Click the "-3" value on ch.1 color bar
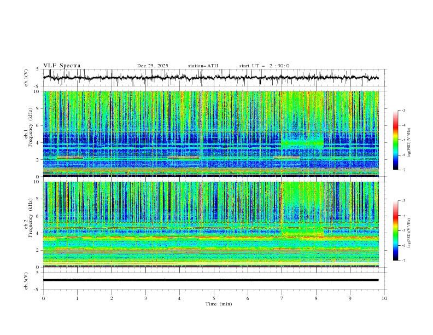The height and width of the screenshot is (335, 433). click(x=403, y=110)
